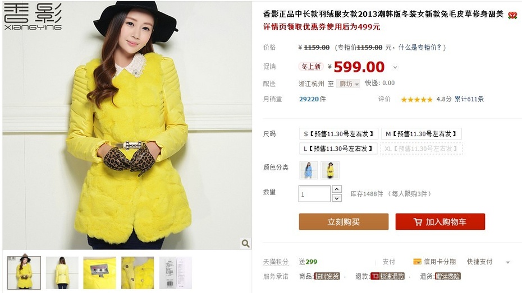Expand the payment options arrow after 快捷支付
This screenshot has width=522, height=293.
(507, 262)
